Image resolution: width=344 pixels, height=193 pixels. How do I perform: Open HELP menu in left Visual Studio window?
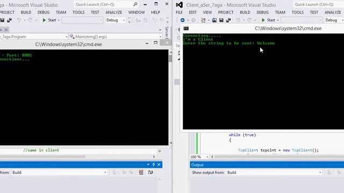tap(155, 12)
